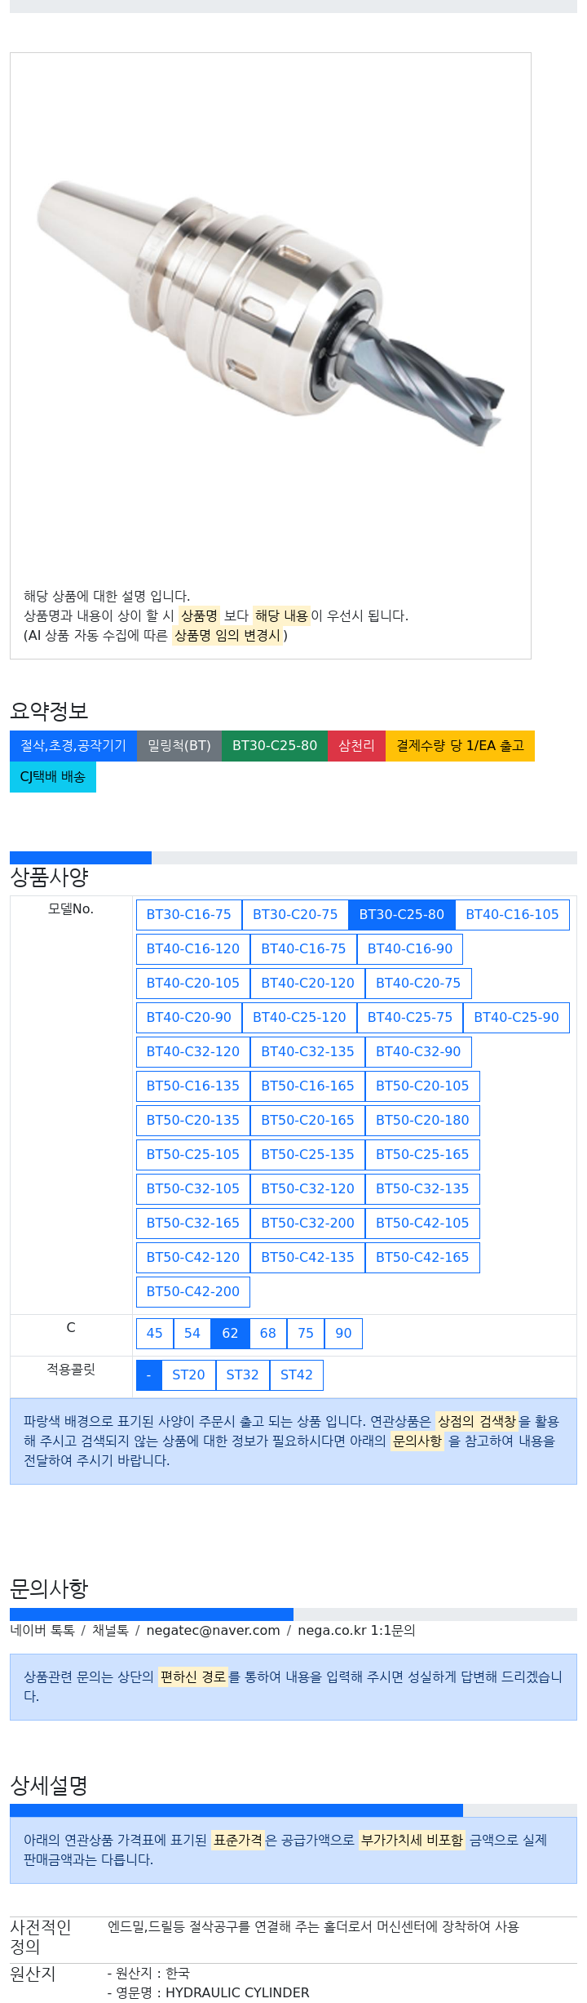The image size is (587, 2003).
Task: Choose applicable collet ST20
Action: pos(188,1375)
